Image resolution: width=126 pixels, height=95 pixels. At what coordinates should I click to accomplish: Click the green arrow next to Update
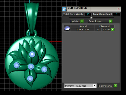coord(82,21)
